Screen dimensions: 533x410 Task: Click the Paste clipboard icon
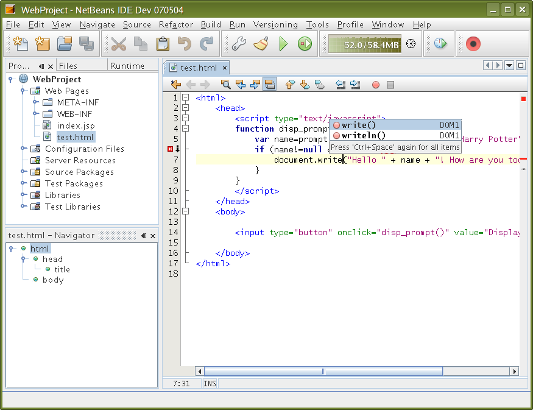pyautogui.click(x=163, y=44)
